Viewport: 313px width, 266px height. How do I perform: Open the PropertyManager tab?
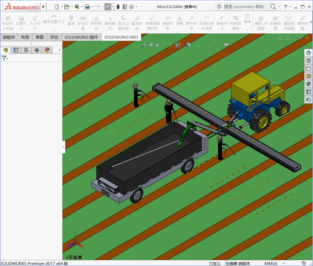pos(16,50)
